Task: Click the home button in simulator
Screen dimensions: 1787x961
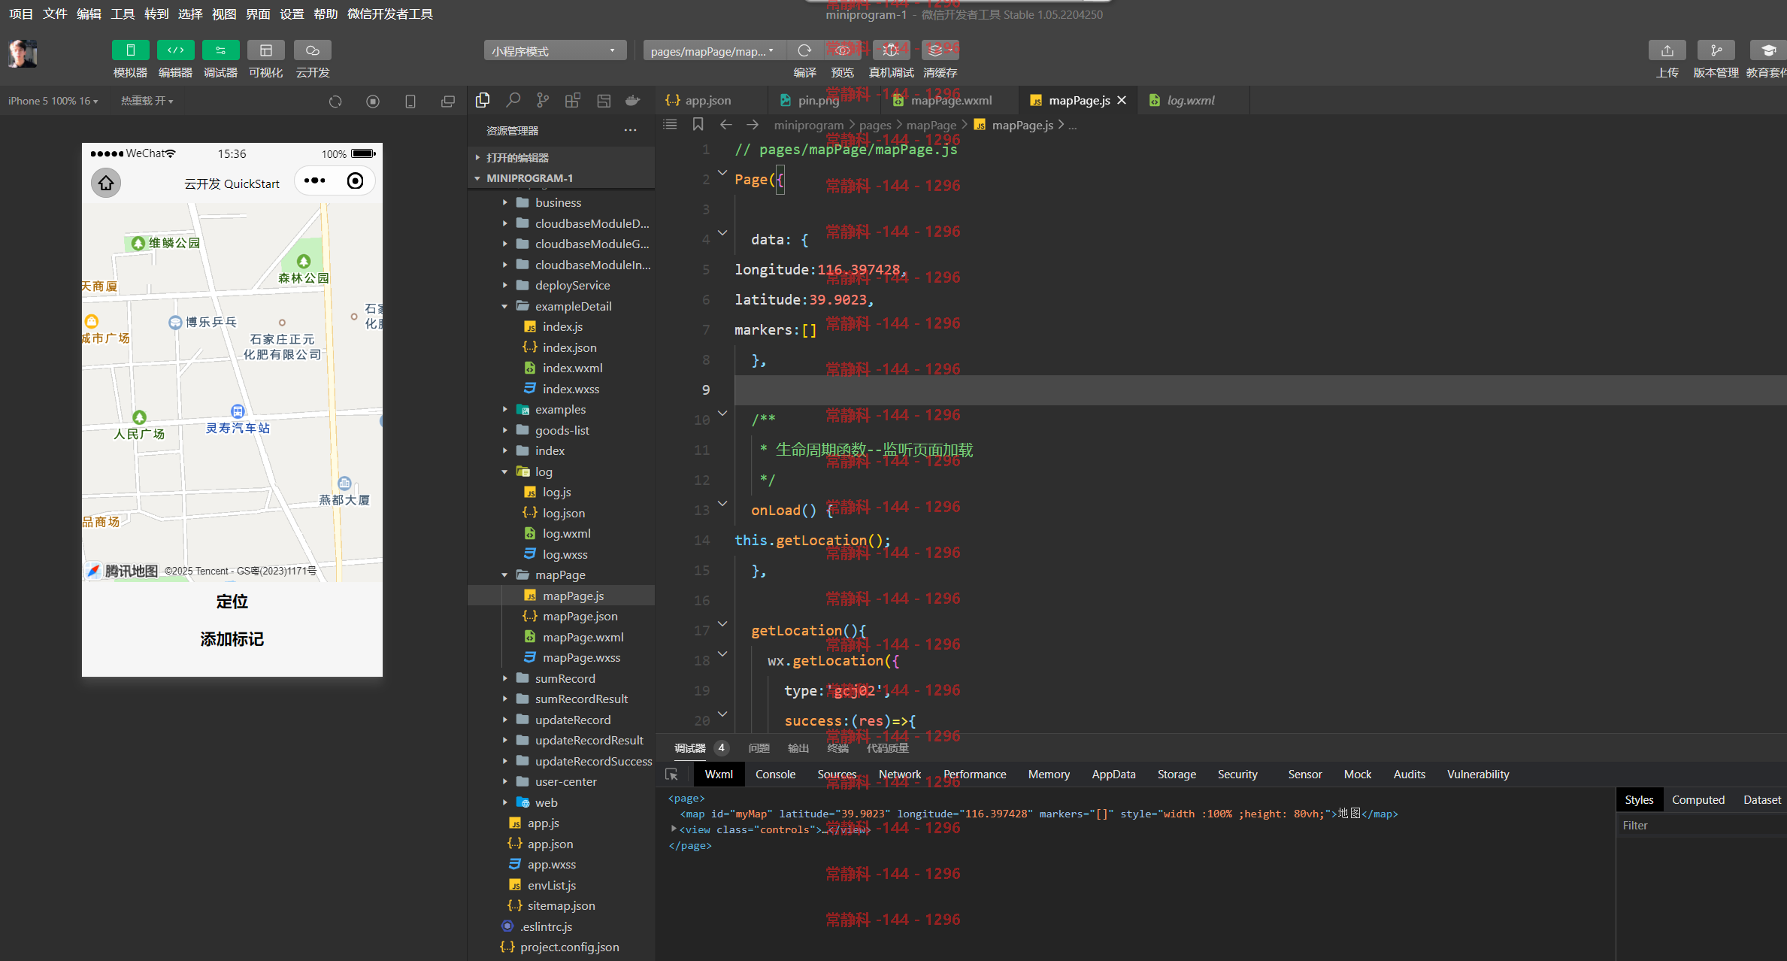Action: (106, 183)
